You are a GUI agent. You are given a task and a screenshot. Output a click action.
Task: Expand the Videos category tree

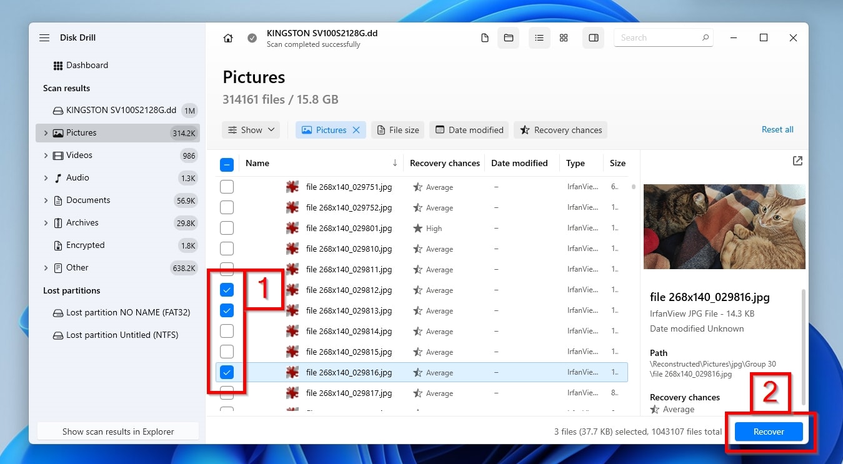[46, 155]
